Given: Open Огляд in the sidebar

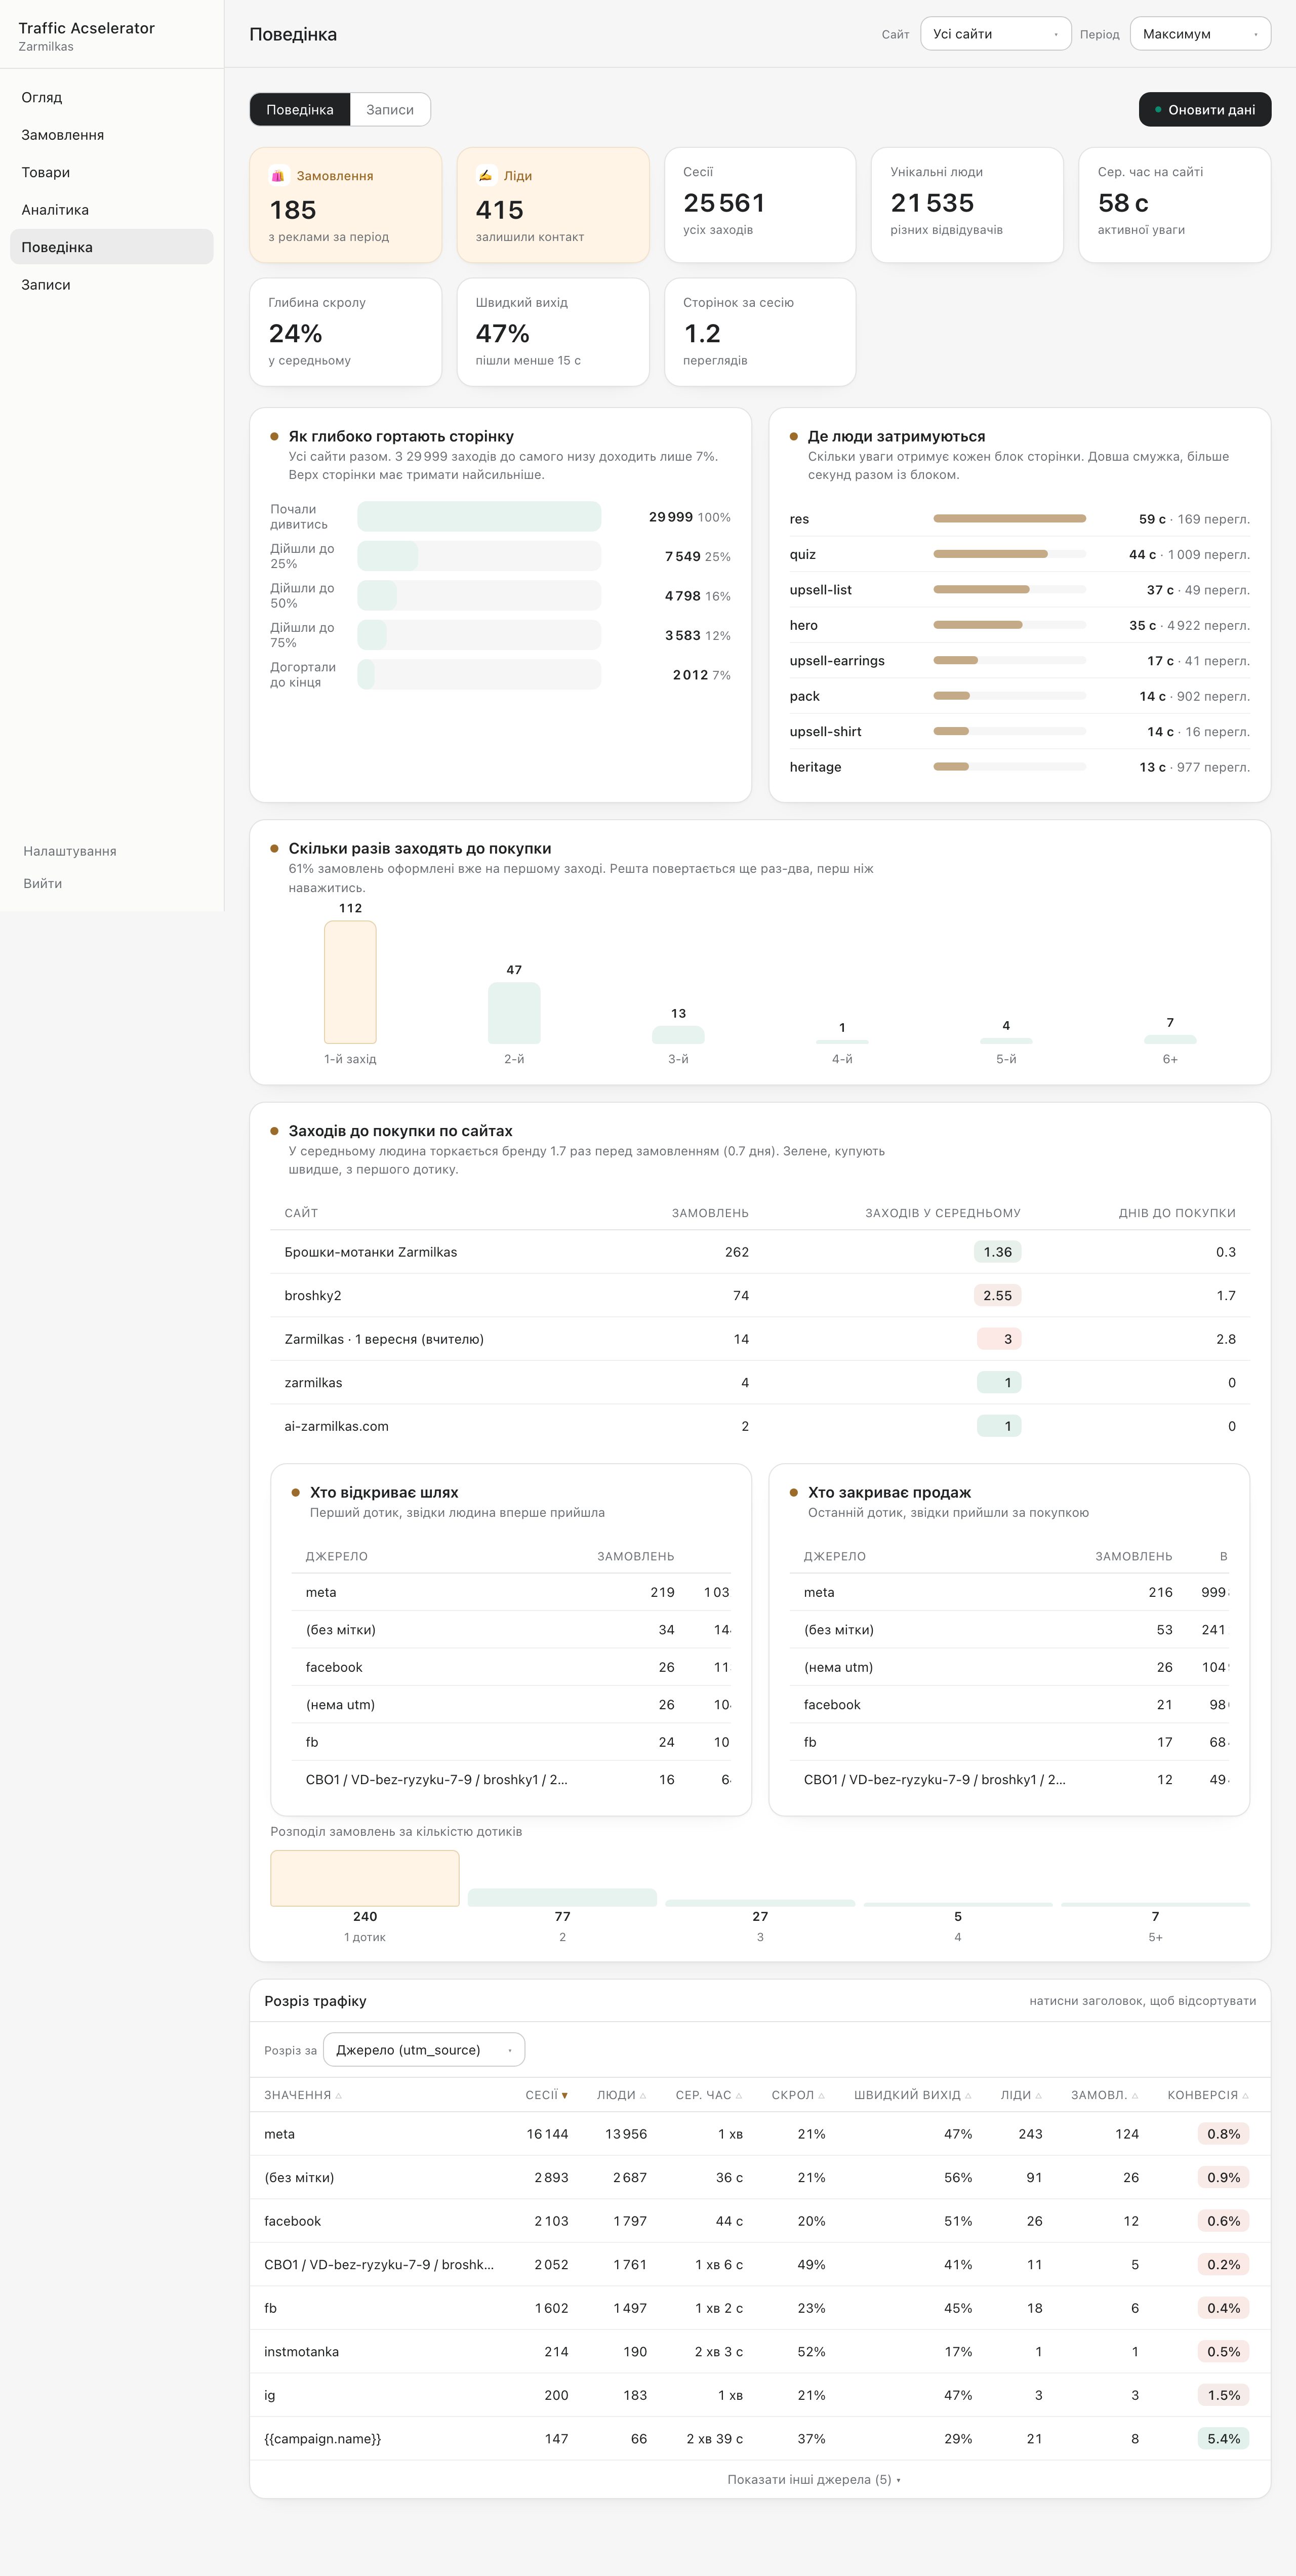Looking at the screenshot, I should coord(111,97).
